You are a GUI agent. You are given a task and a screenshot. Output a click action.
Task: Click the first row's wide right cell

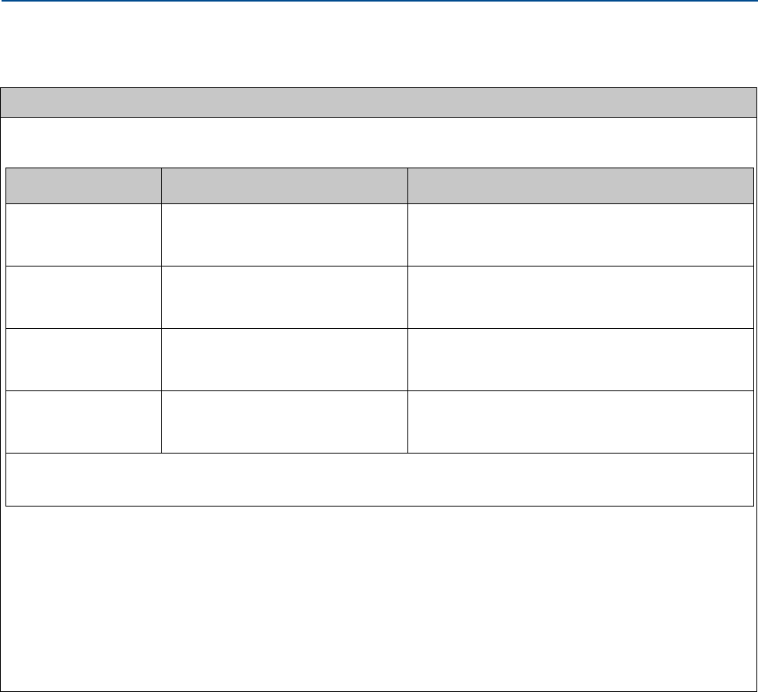click(x=580, y=235)
